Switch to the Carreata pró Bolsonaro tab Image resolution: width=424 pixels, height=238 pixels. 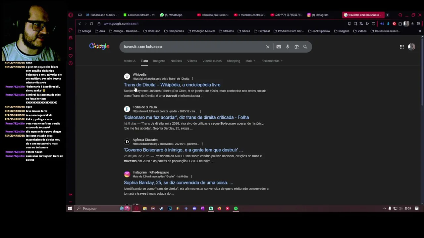(x=213, y=15)
